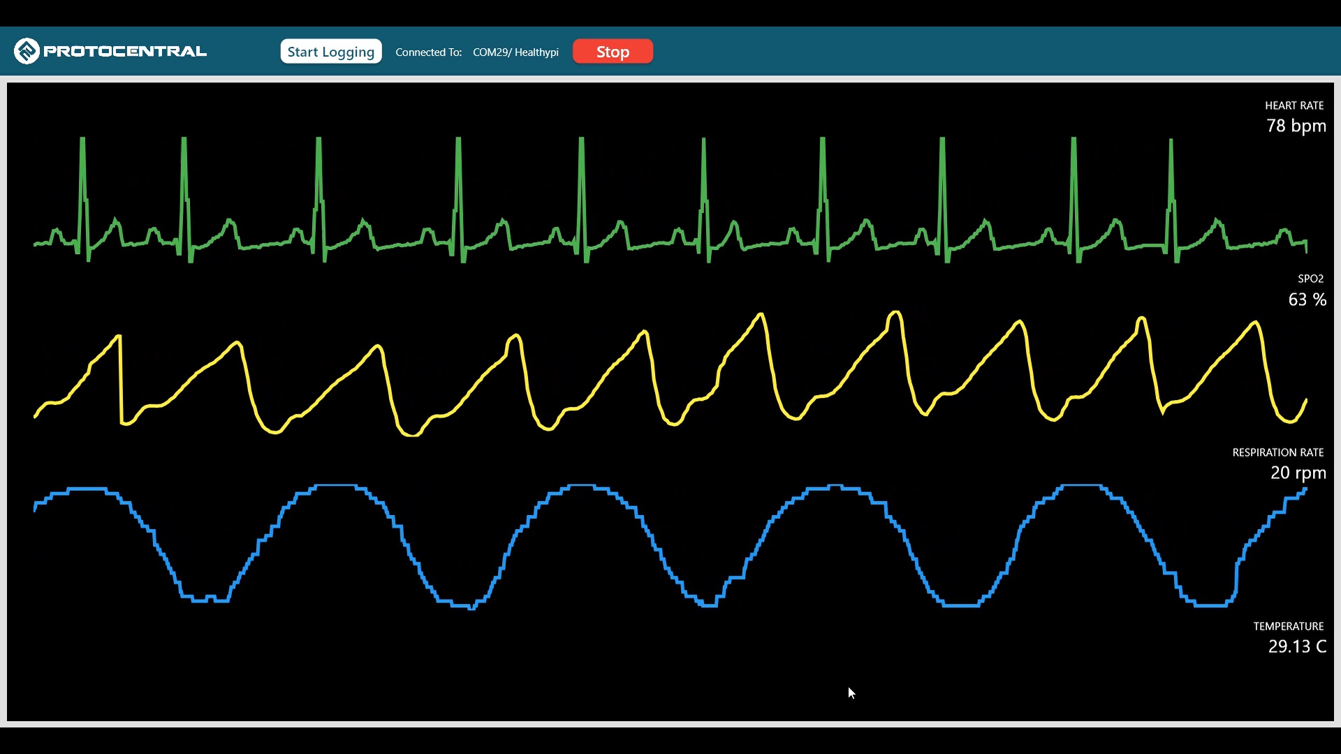Click the green ECG waveform plot
Viewport: 1341px width, 754px height.
[x=670, y=200]
